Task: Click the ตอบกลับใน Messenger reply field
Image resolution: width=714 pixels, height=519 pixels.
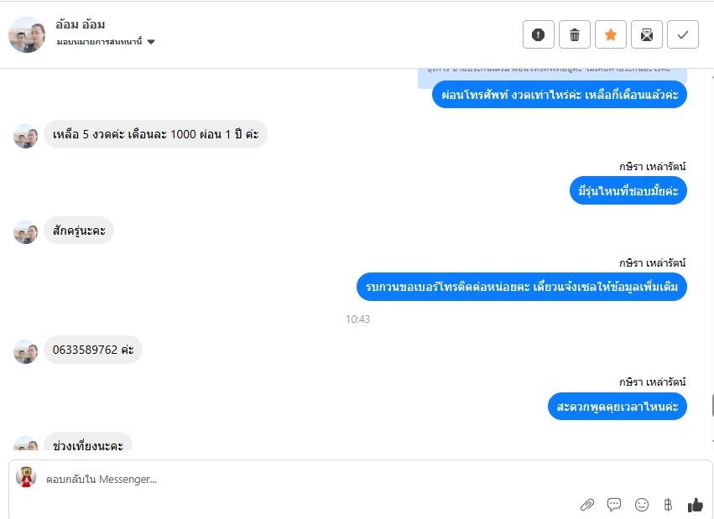Action: (310, 479)
